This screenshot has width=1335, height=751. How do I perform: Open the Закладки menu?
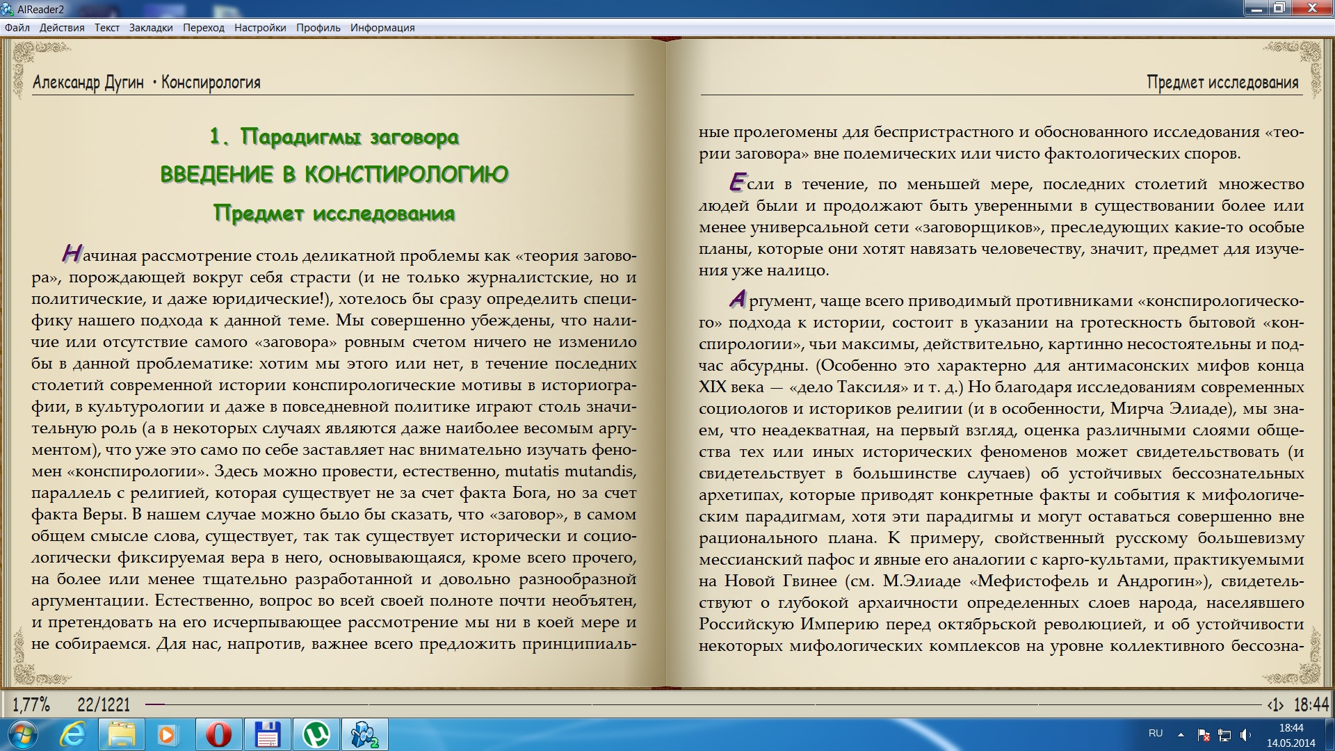(151, 28)
